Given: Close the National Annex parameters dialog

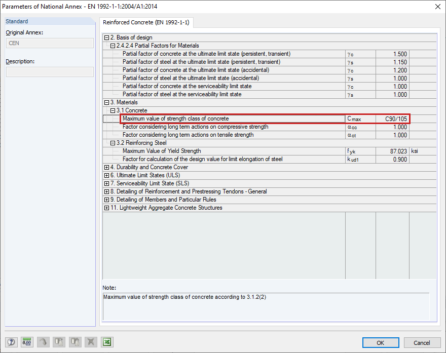Looking at the screenshot, I should [438, 7].
